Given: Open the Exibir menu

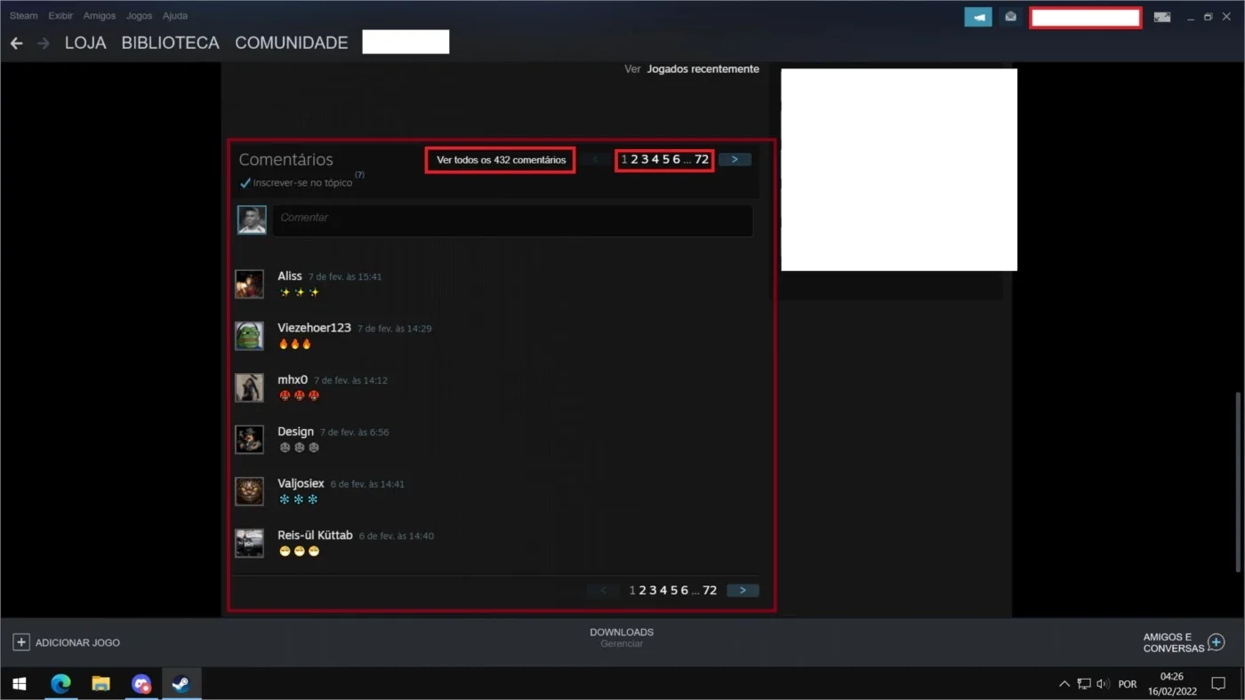Looking at the screenshot, I should click(x=60, y=16).
